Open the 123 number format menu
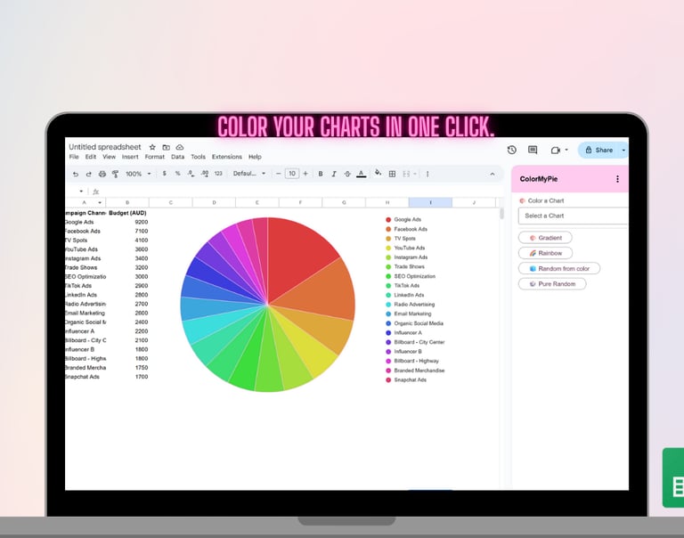The width and height of the screenshot is (684, 538). pyautogui.click(x=218, y=174)
